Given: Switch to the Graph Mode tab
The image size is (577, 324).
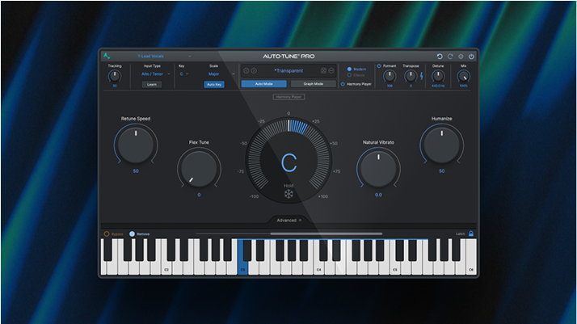Looking at the screenshot, I should point(313,83).
